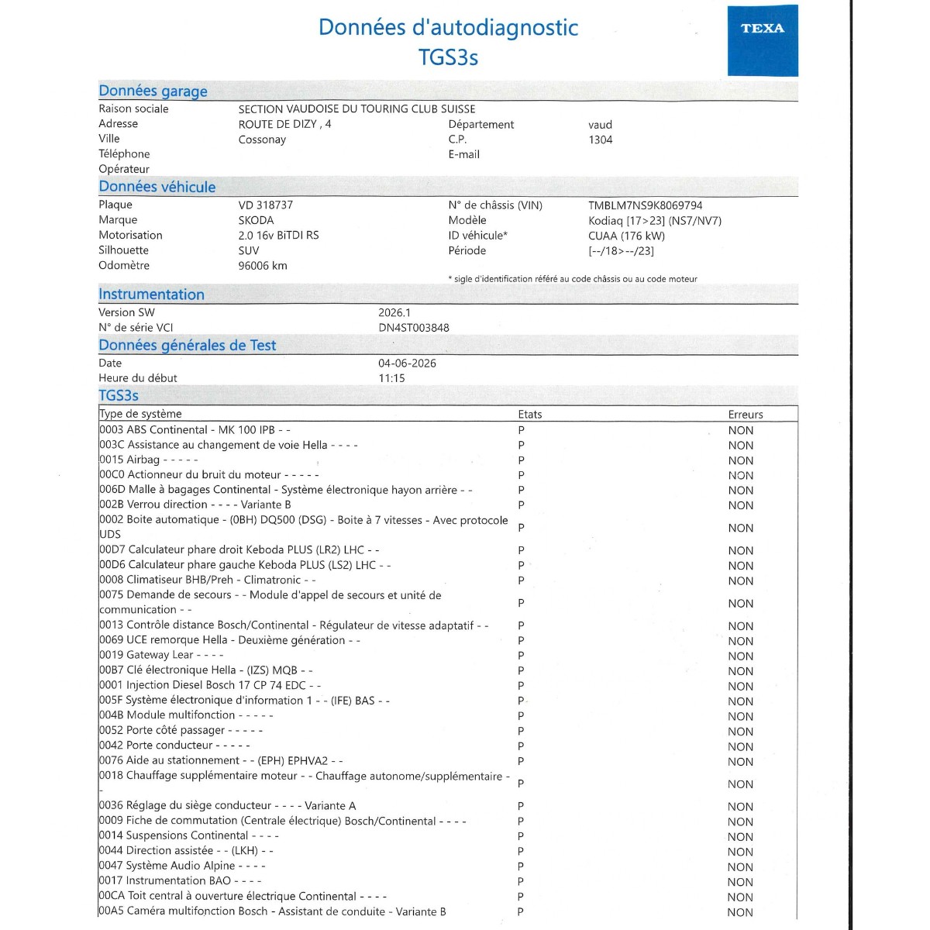Click '0044 Direction assistée' row
Viewport: 930px width, 930px height.
click(x=448, y=851)
